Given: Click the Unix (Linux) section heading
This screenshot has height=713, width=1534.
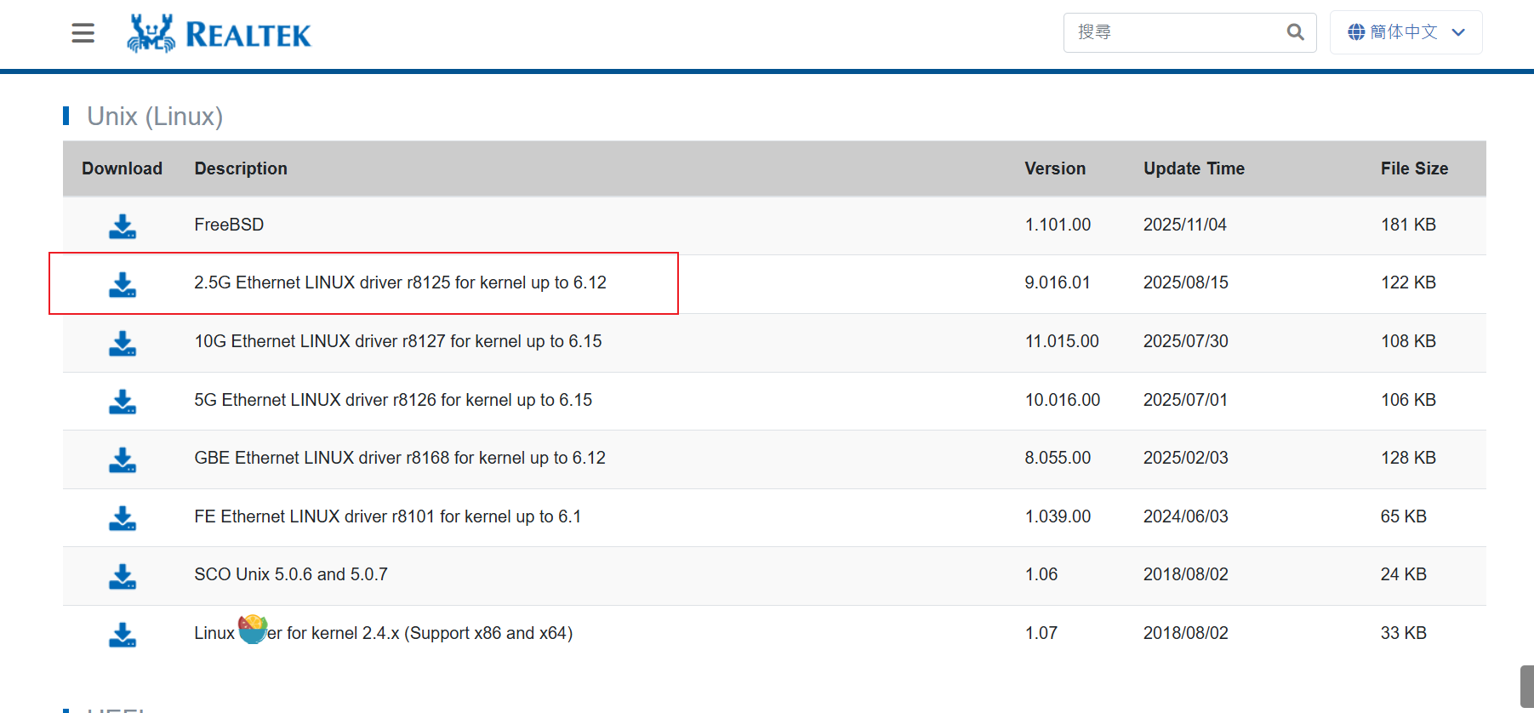Looking at the screenshot, I should tap(155, 117).
